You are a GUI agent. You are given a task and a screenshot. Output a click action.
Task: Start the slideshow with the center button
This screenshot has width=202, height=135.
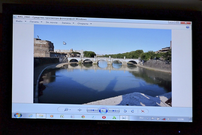[103, 110]
